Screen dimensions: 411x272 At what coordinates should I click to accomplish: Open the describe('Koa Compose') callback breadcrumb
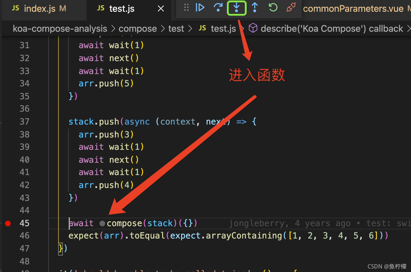332,28
